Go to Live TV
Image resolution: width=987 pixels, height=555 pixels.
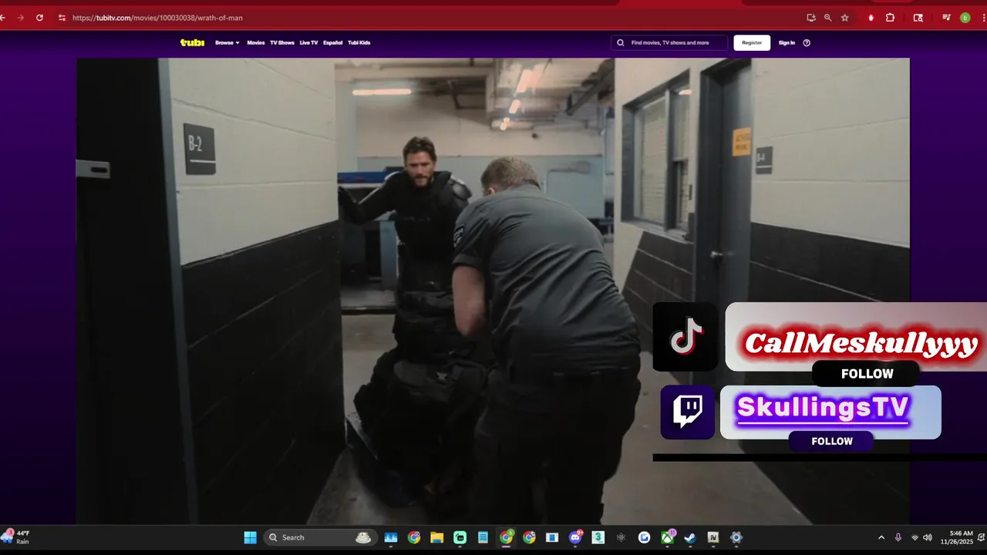308,43
